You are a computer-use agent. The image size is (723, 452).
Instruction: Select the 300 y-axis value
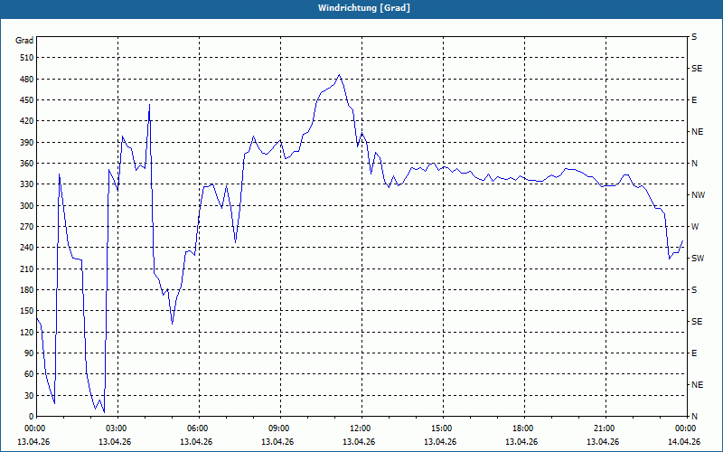tap(27, 206)
